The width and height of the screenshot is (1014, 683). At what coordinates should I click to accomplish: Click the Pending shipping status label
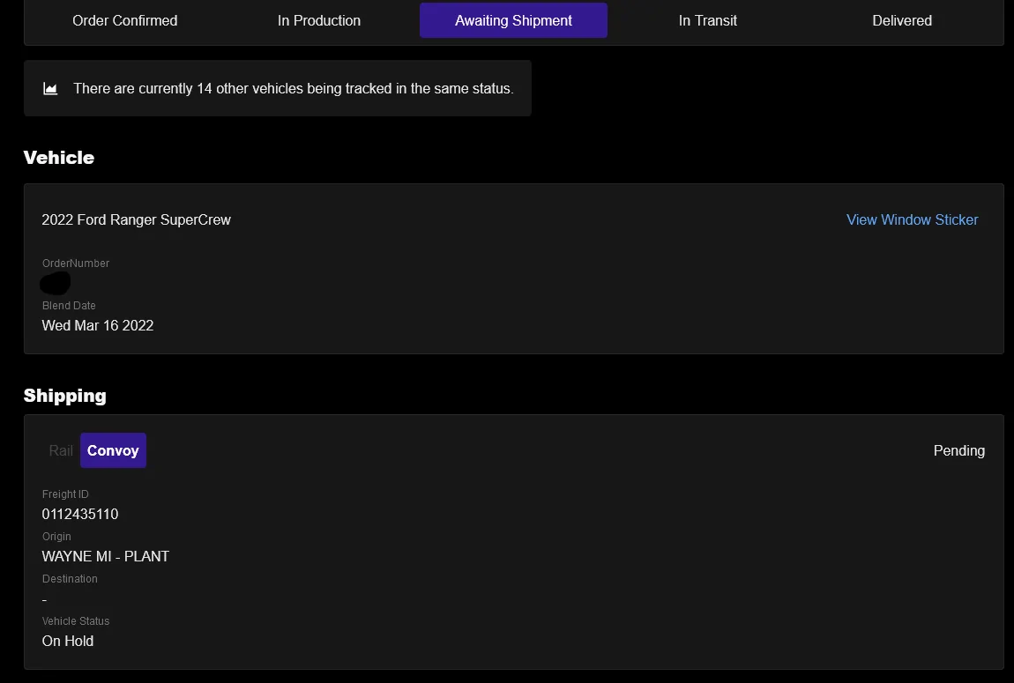tap(959, 450)
